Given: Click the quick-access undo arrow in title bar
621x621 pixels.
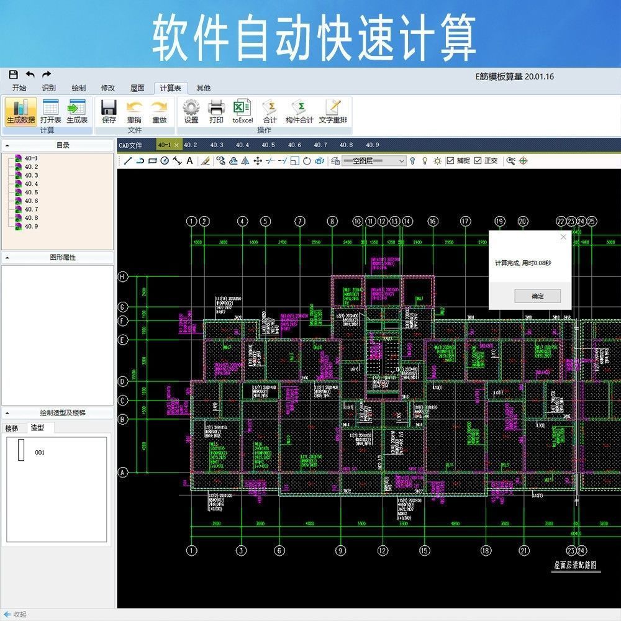Looking at the screenshot, I should tap(30, 74).
